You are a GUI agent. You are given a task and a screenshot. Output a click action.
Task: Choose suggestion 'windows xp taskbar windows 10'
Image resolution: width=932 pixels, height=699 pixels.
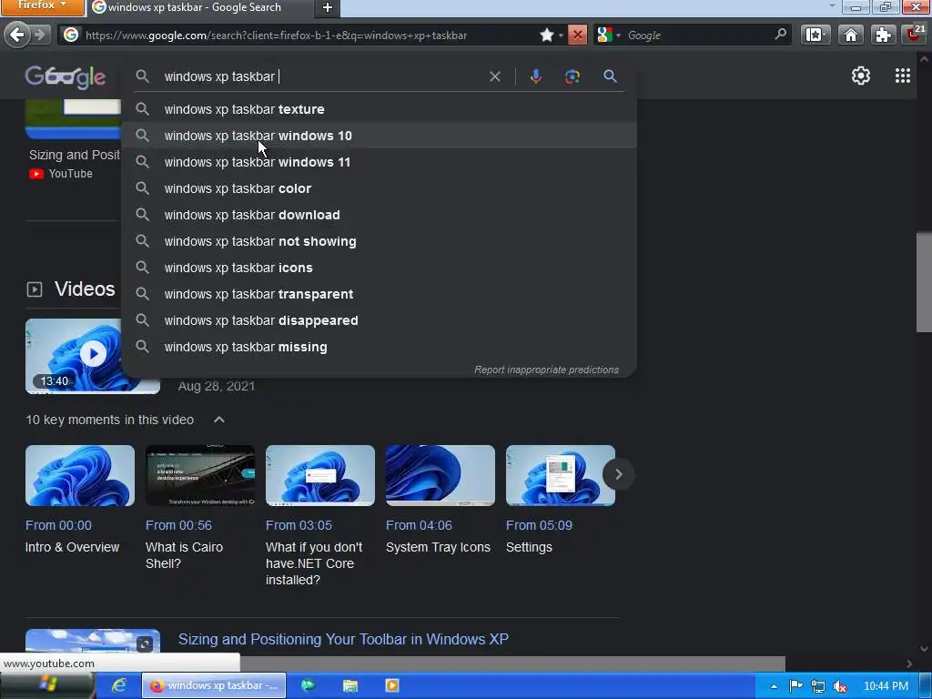(x=379, y=136)
